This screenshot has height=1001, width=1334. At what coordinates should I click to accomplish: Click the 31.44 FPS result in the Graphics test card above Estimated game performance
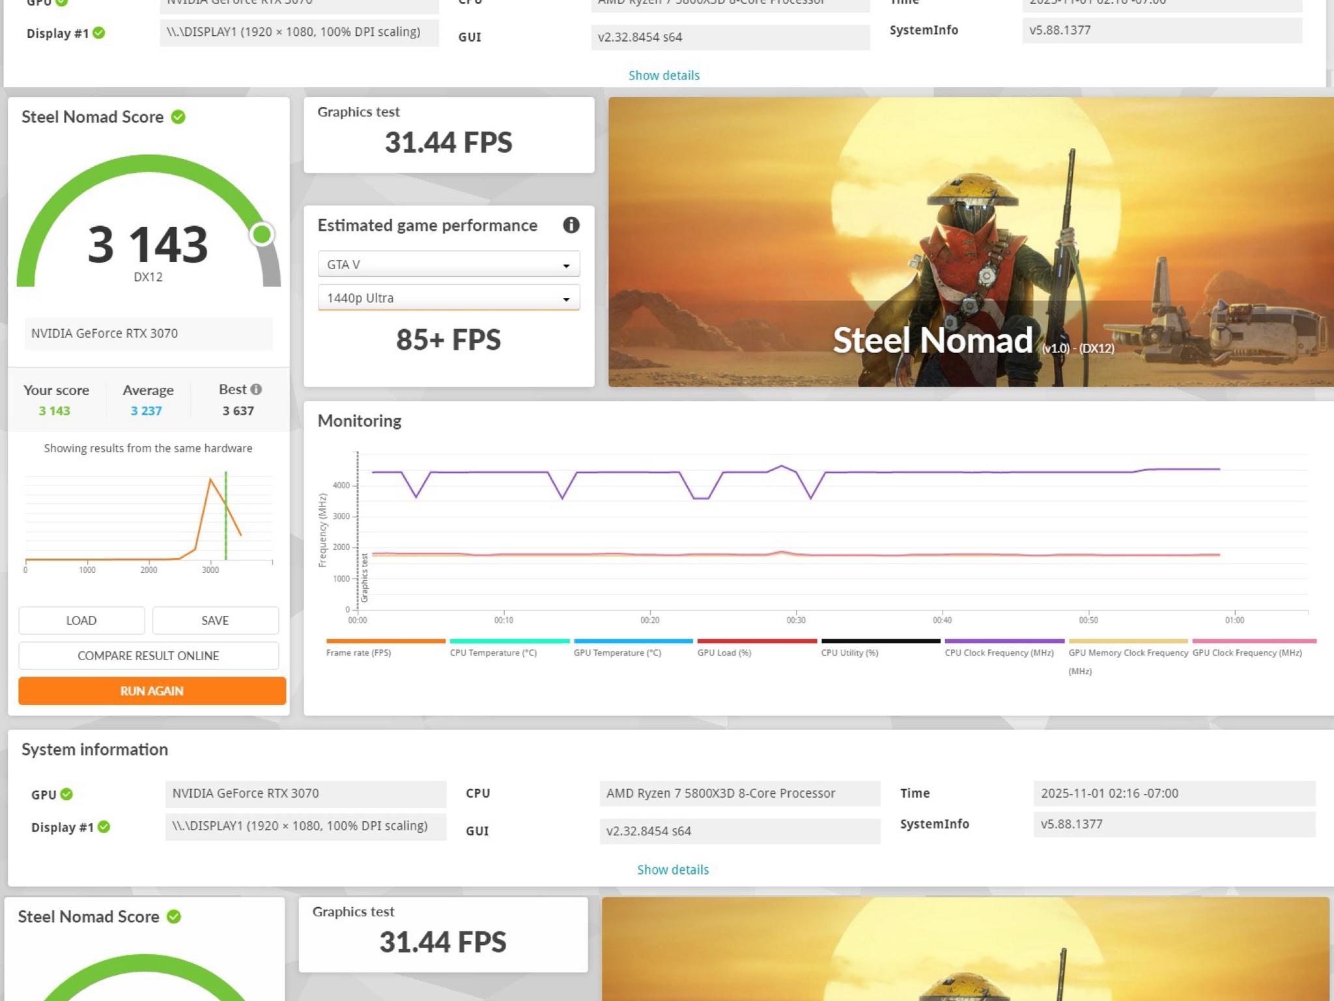448,142
